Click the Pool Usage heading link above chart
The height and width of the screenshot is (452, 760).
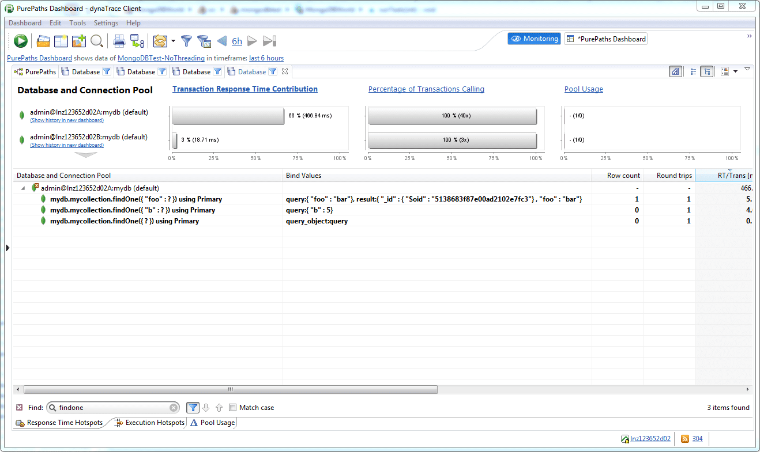coord(584,89)
